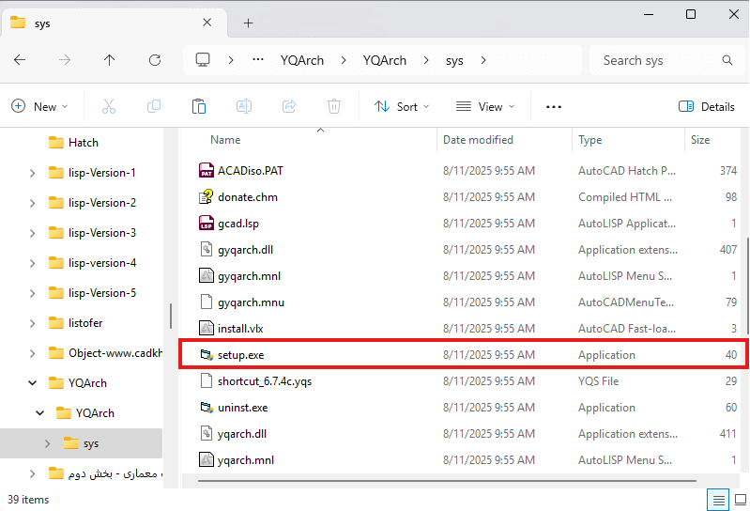This screenshot has width=750, height=511.
Task: Switch to details list view icon in status bar
Action: point(718,500)
